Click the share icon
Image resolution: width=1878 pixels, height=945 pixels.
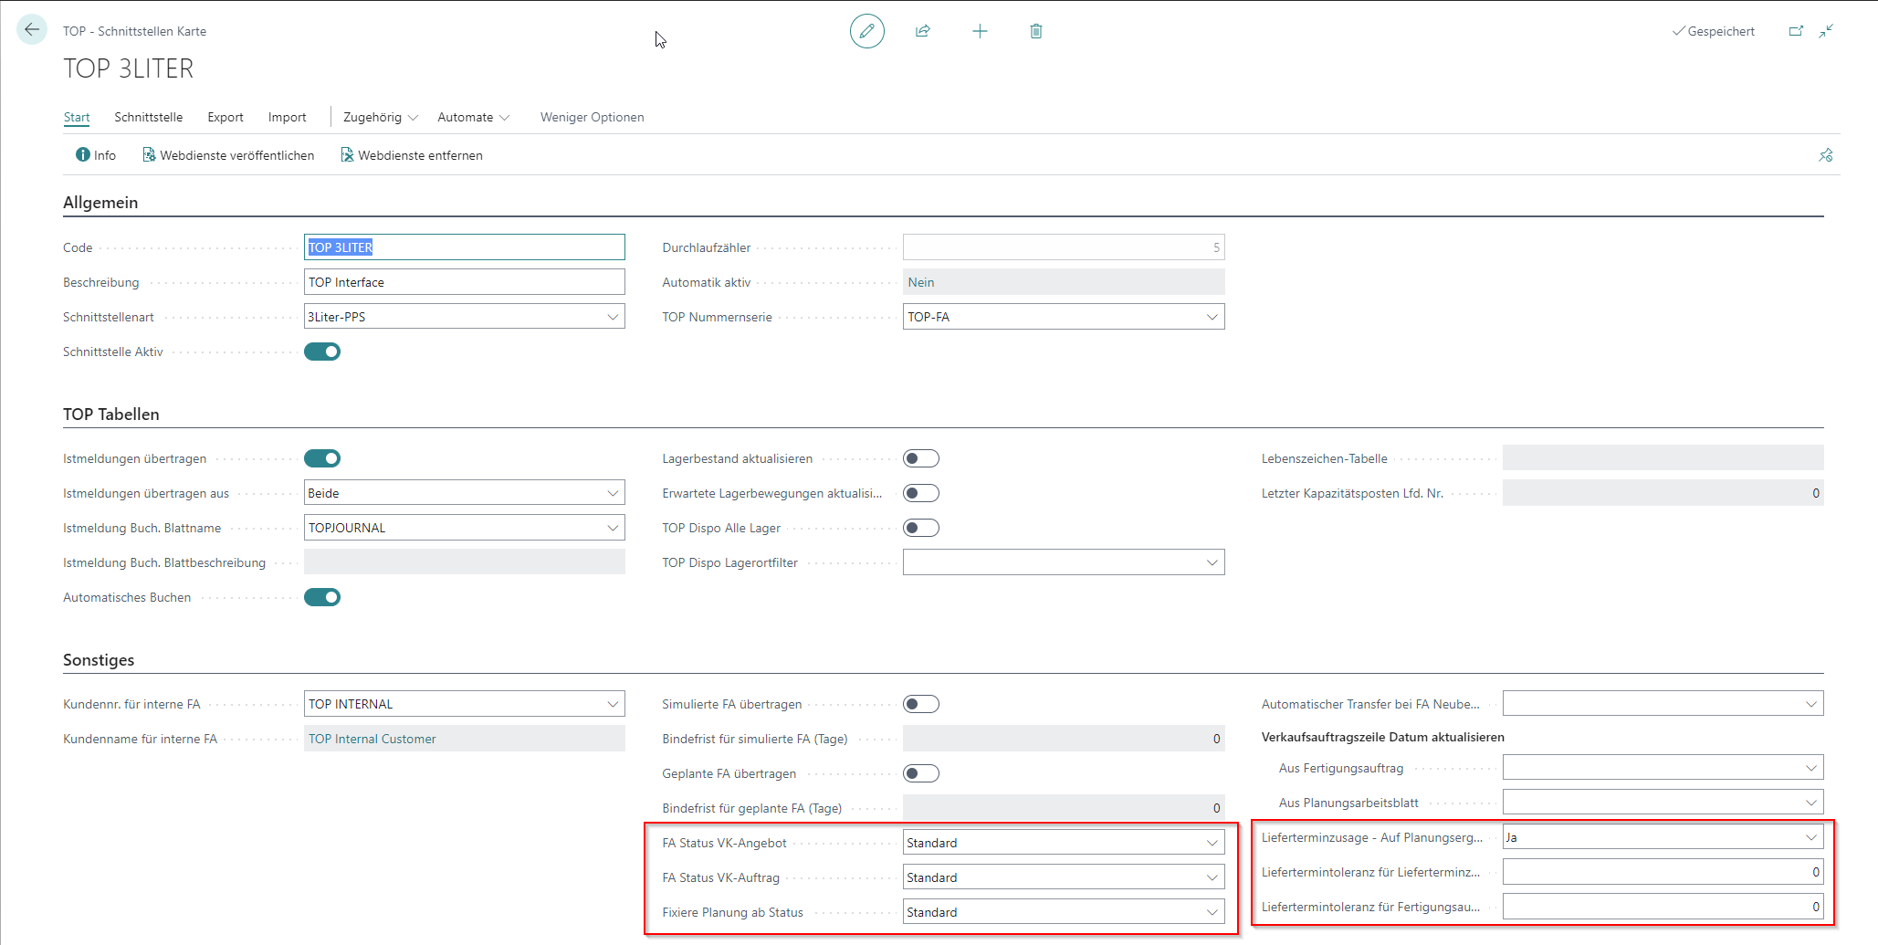pos(923,31)
